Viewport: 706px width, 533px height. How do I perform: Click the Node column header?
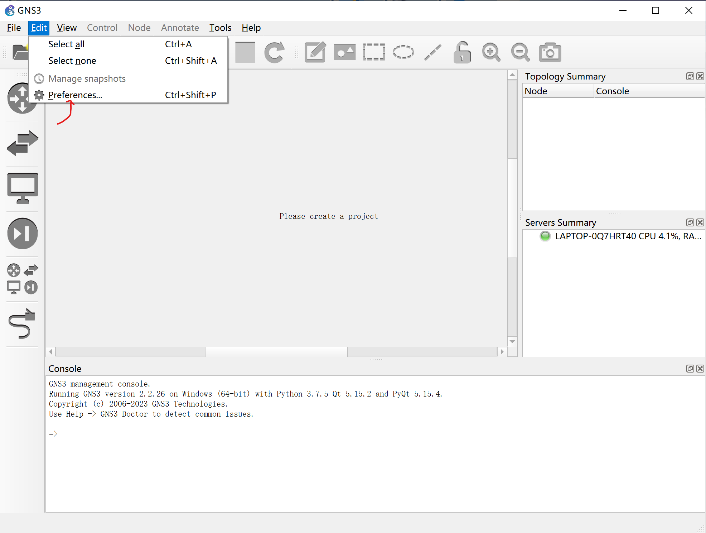coord(558,91)
